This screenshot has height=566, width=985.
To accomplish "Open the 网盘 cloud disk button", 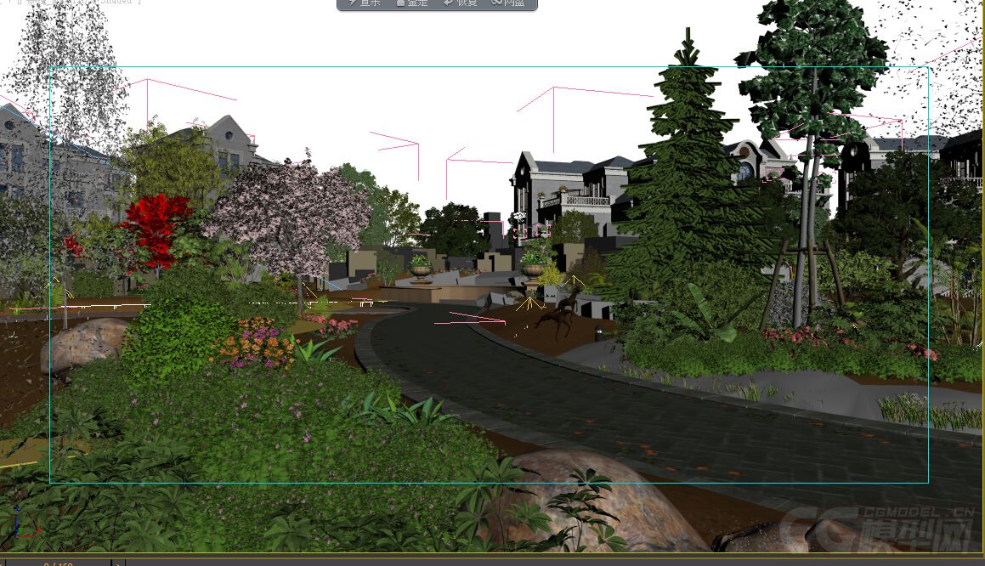I will click(x=508, y=3).
